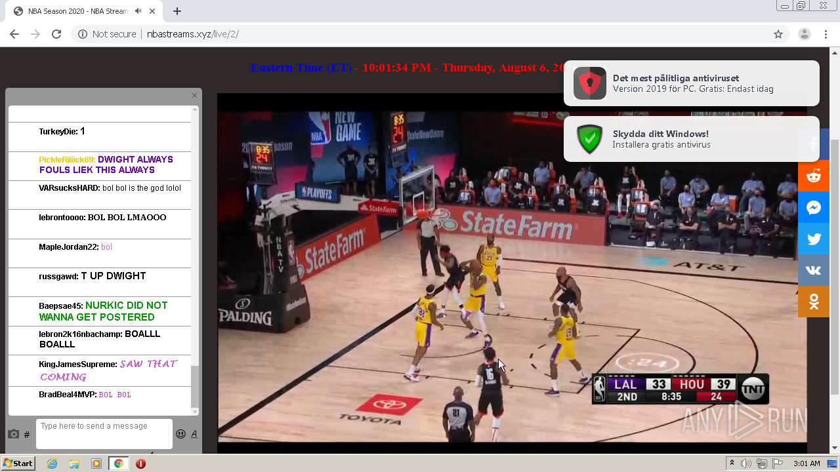840x472 pixels.
Task: Share stream on Reddit
Action: [814, 176]
